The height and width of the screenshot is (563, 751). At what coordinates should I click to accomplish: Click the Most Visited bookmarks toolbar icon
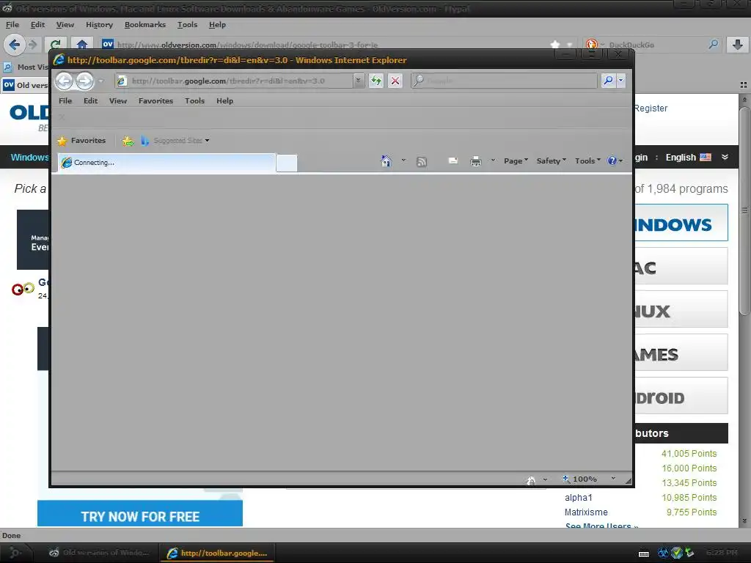(7, 67)
